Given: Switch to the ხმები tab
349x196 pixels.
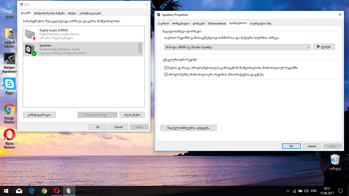Looking at the screenshot, I should [x=72, y=13].
